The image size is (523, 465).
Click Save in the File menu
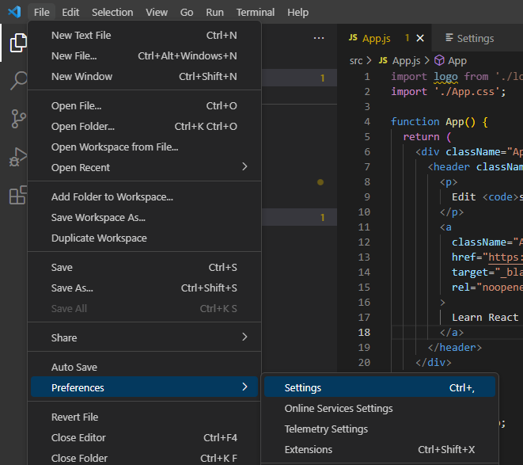tap(144, 268)
